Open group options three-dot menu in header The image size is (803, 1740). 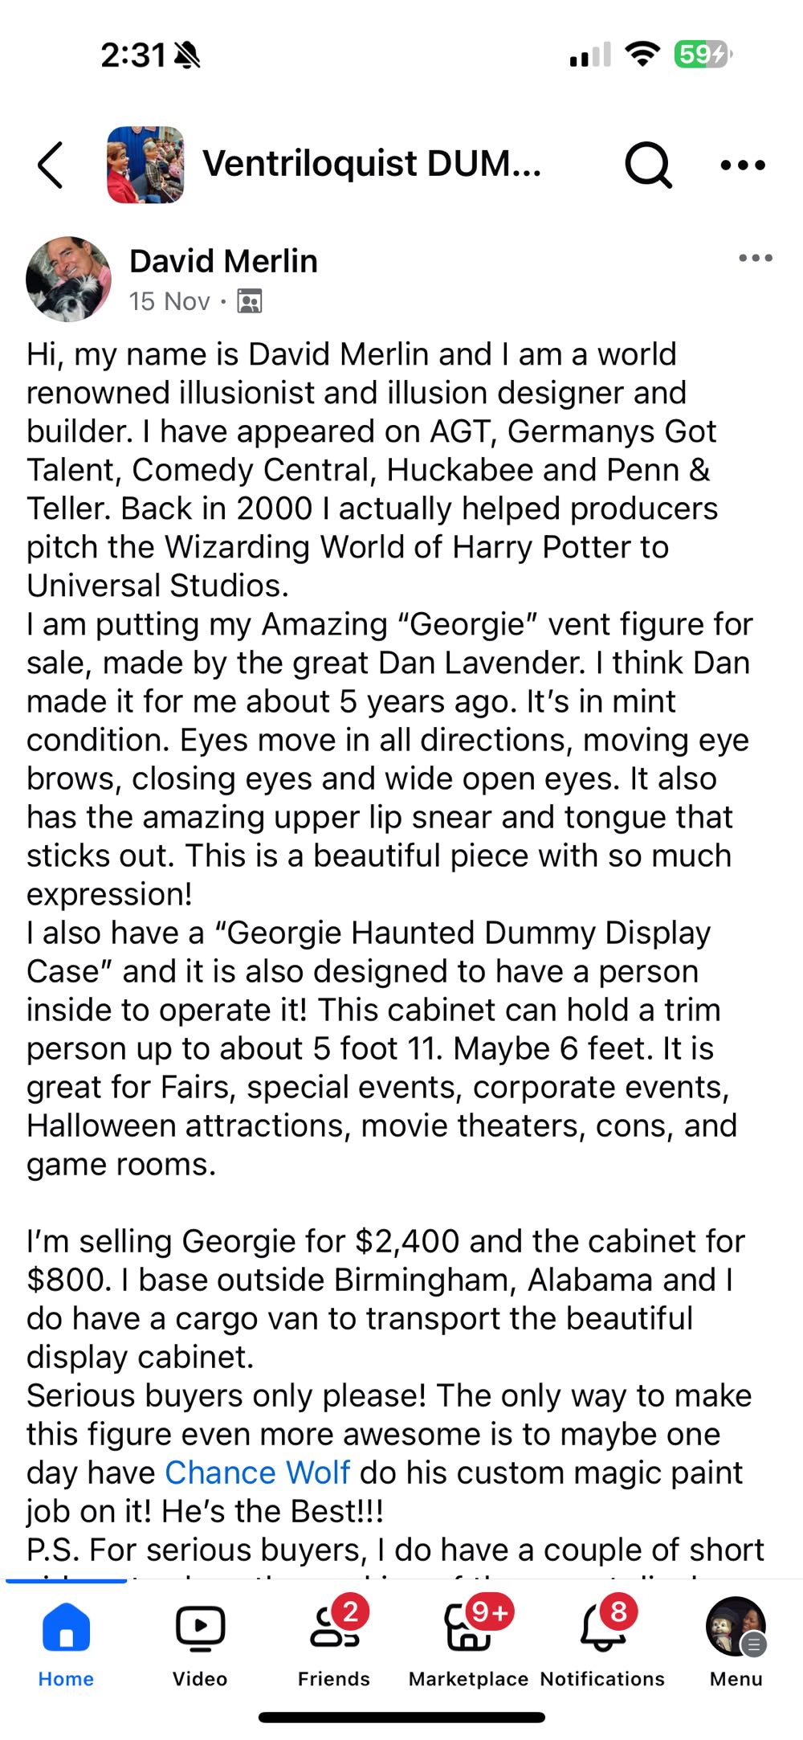(x=742, y=165)
